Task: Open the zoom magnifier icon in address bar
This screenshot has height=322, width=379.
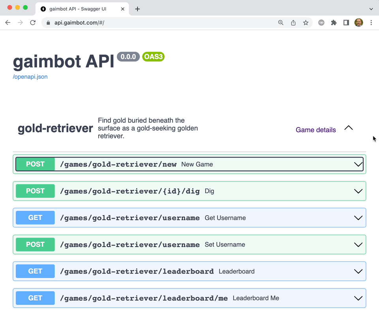Action: tap(281, 23)
